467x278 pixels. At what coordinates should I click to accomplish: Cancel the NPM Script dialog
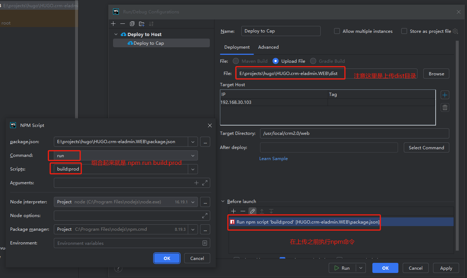[x=197, y=258]
